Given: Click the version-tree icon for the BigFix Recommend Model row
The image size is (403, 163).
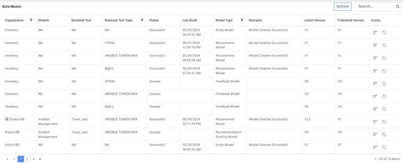Looking at the screenshot, I should [375, 71].
